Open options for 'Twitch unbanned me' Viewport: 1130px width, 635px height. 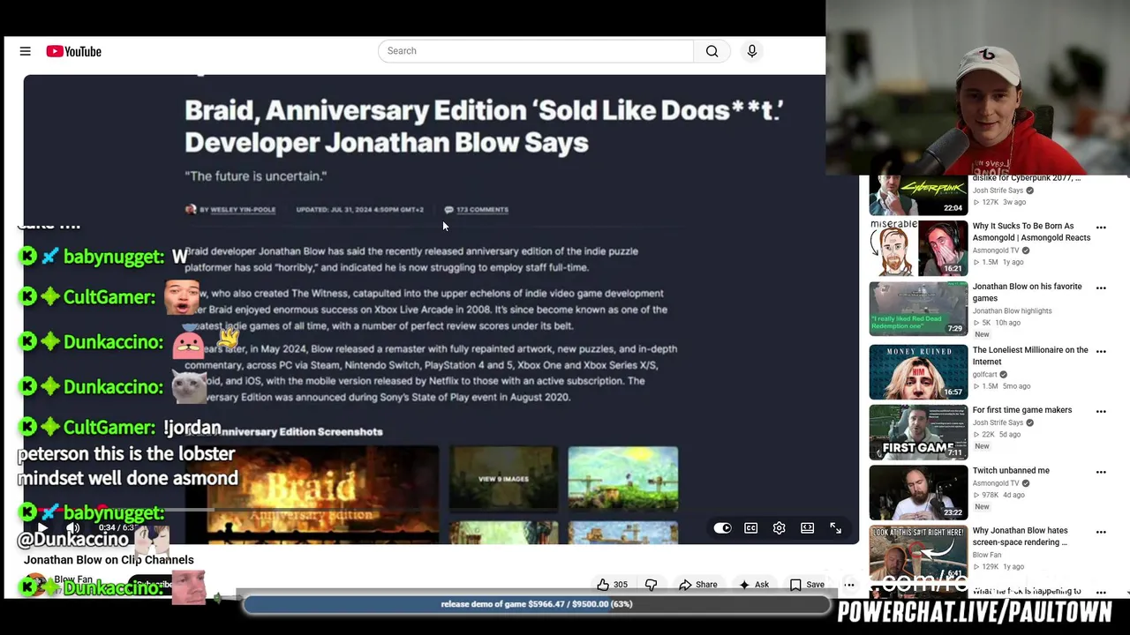(x=1101, y=473)
